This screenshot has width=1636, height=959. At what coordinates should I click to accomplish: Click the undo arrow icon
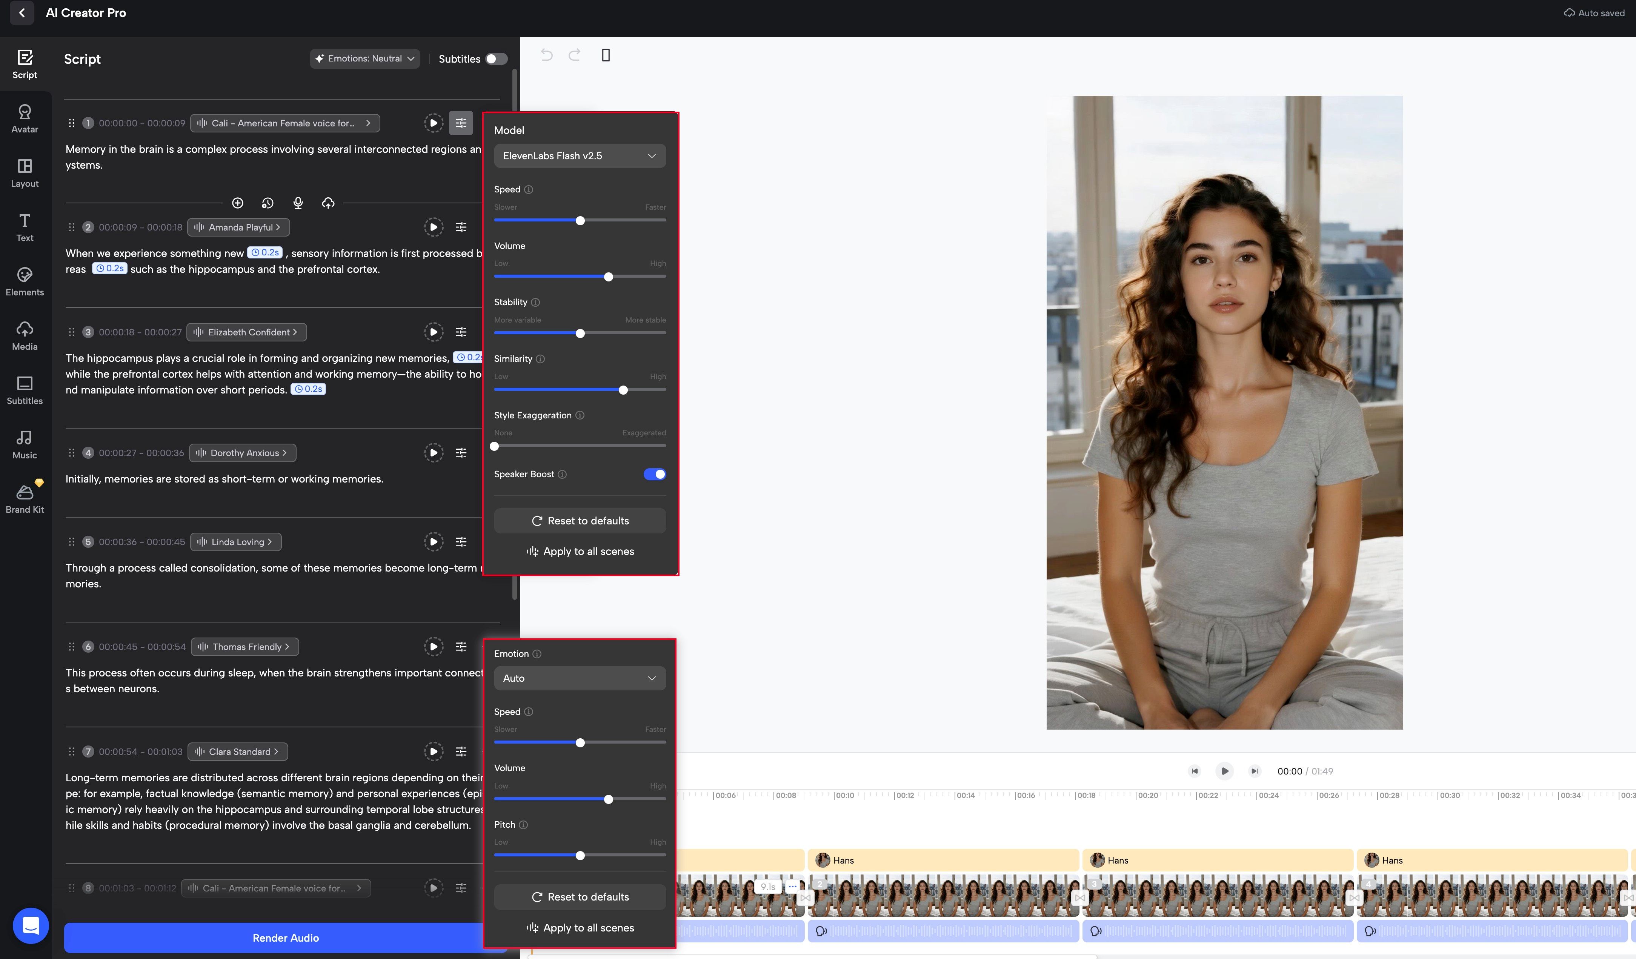pos(547,55)
